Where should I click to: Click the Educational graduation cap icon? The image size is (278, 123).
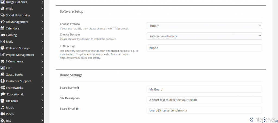pos(3,94)
